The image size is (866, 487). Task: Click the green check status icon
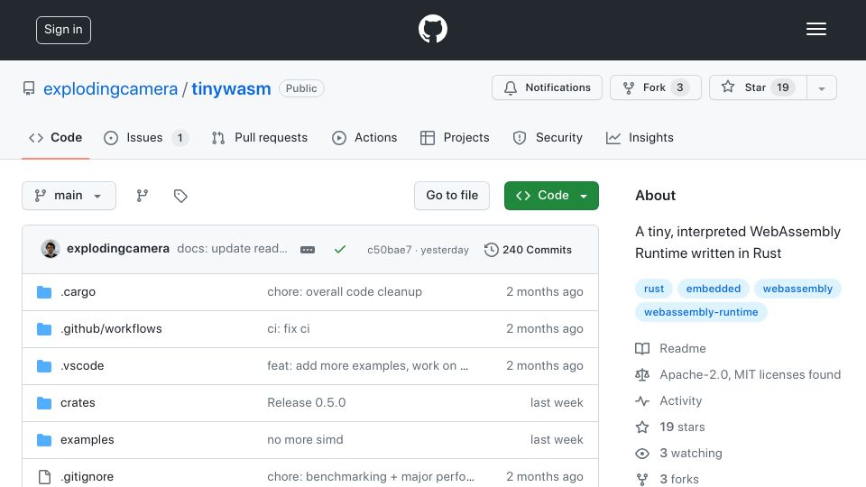(x=340, y=250)
